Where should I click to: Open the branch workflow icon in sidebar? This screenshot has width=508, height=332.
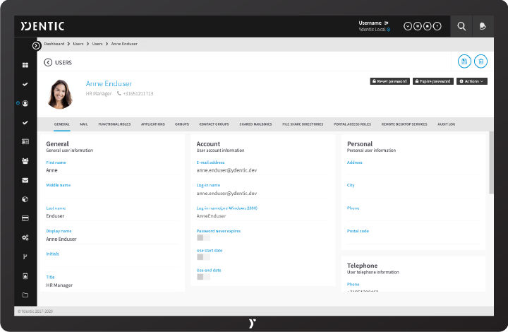pyautogui.click(x=25, y=257)
